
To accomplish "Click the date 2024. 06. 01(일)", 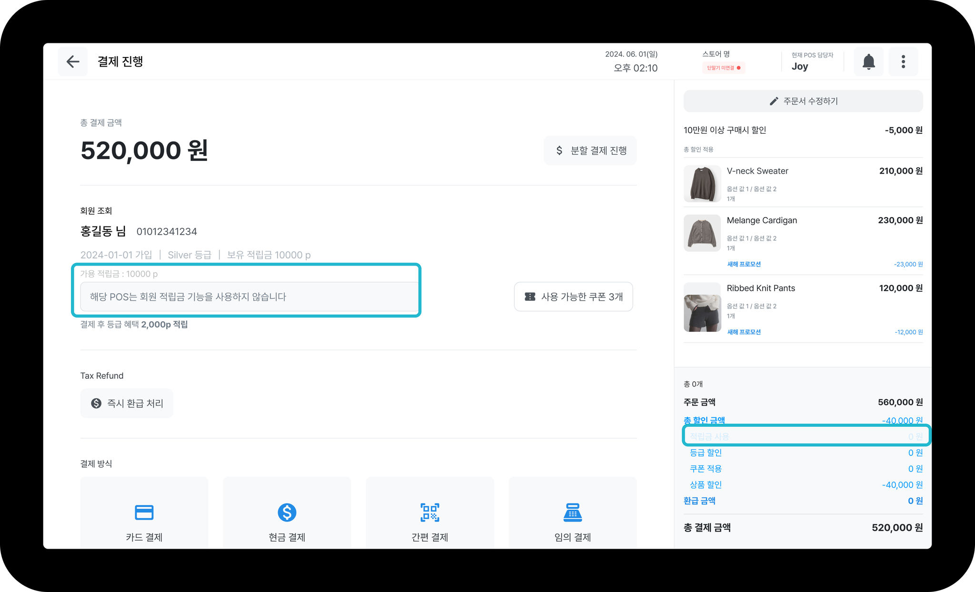I will [x=631, y=54].
